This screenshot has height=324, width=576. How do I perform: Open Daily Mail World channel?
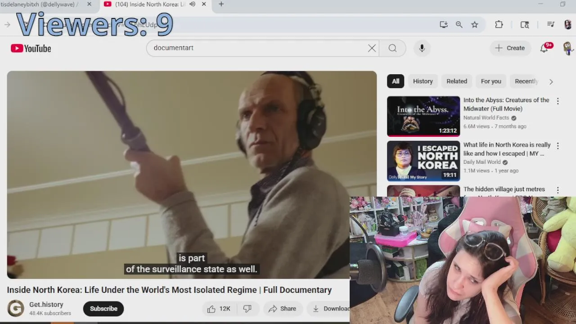pyautogui.click(x=482, y=162)
